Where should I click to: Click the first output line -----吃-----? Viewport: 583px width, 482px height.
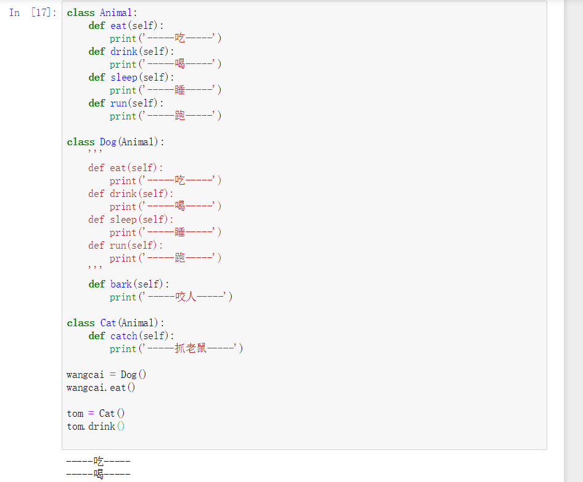[x=99, y=461]
